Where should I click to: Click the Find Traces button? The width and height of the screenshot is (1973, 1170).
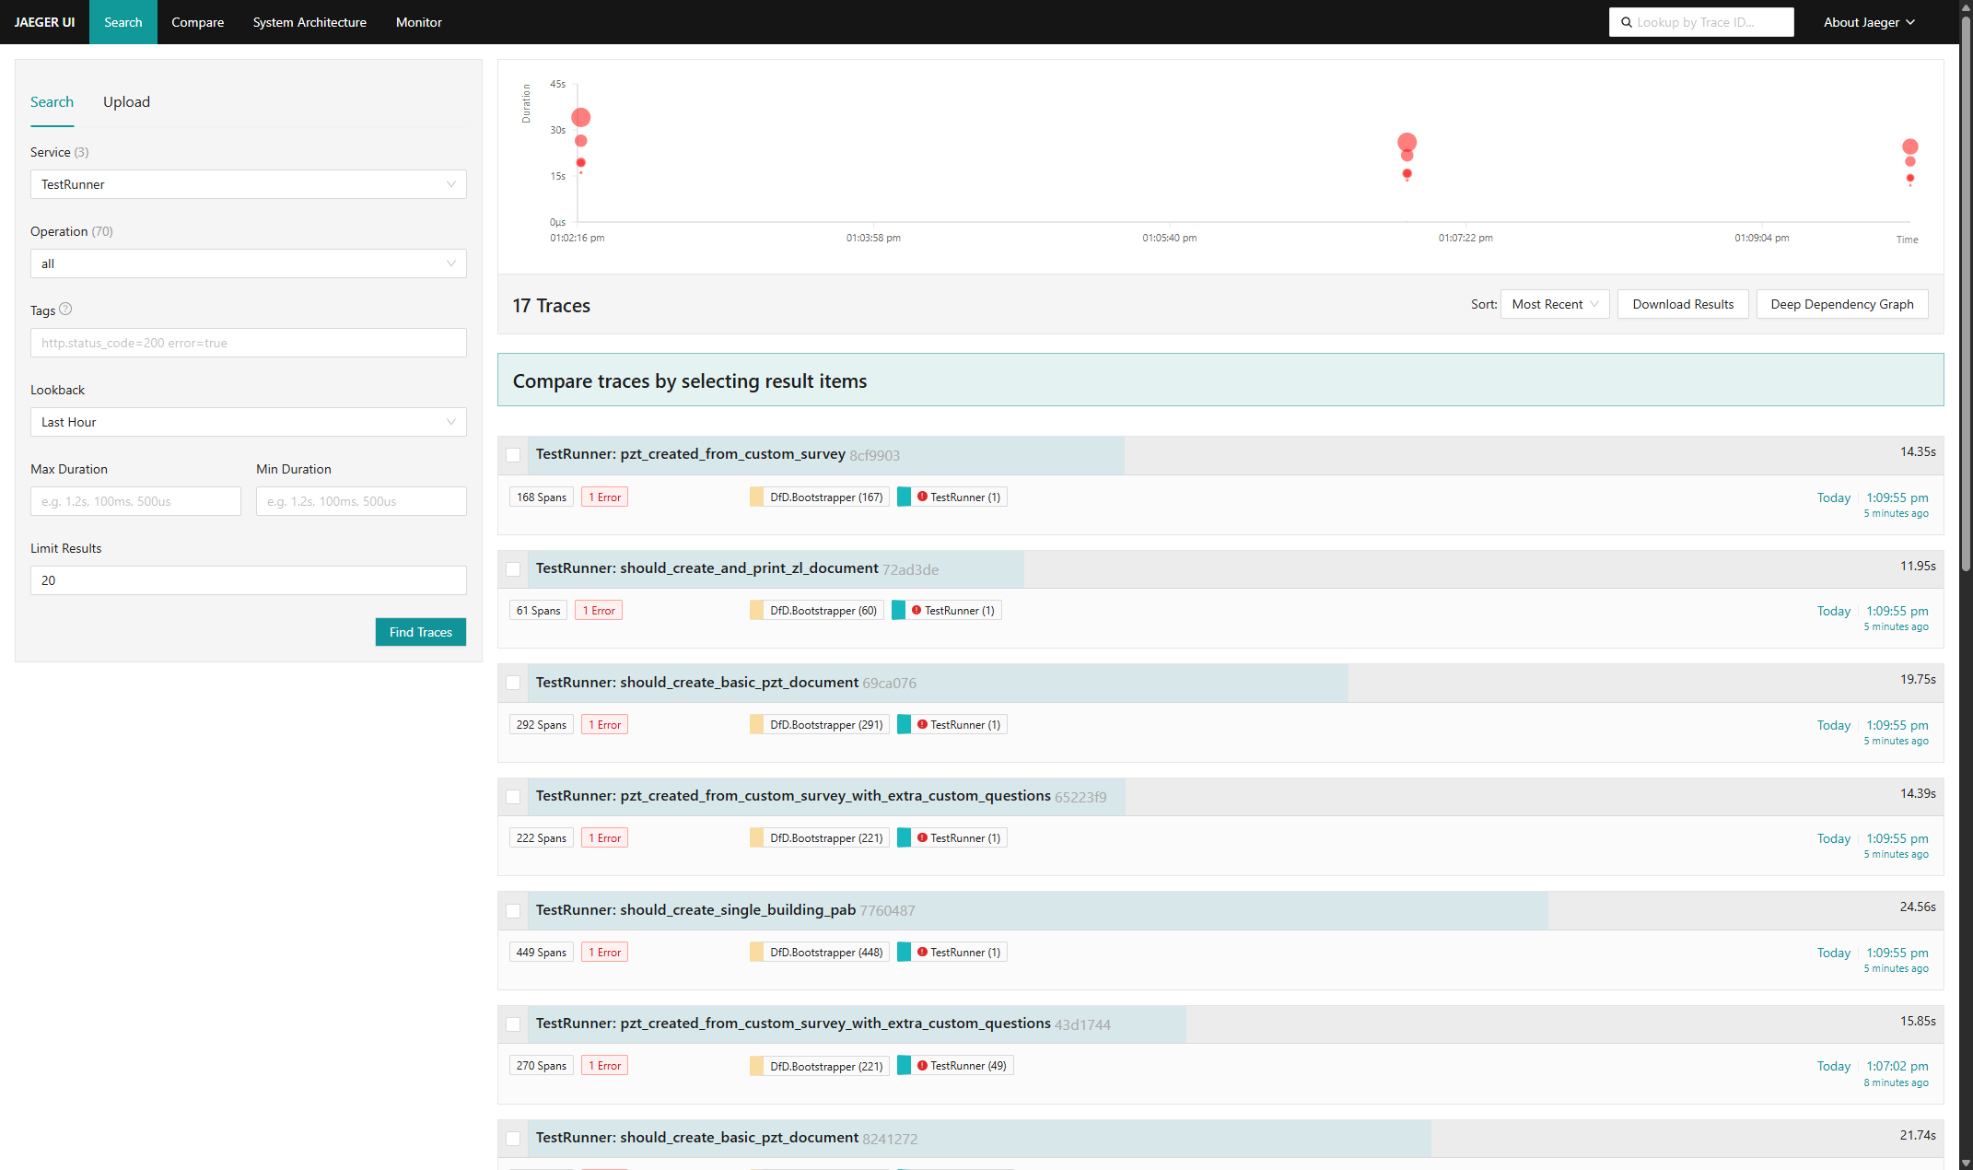421,632
